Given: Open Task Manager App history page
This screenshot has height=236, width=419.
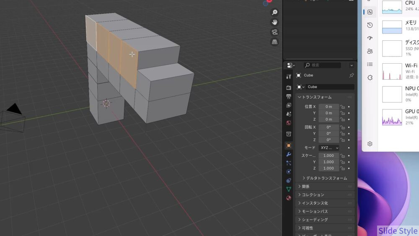Looking at the screenshot, I should point(370,25).
